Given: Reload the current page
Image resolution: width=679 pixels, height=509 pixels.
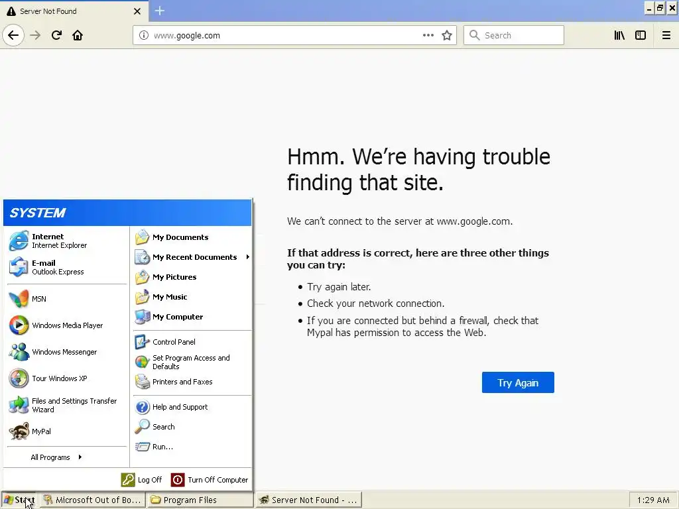Looking at the screenshot, I should tap(56, 35).
